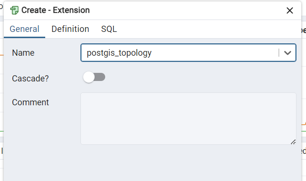Close the Create - Extension dialog

tap(290, 10)
